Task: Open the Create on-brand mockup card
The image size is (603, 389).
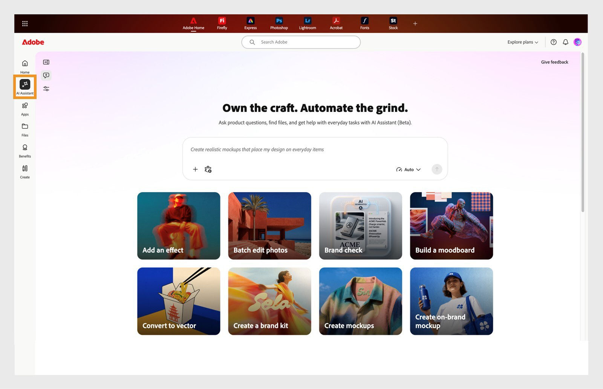Action: pyautogui.click(x=451, y=301)
